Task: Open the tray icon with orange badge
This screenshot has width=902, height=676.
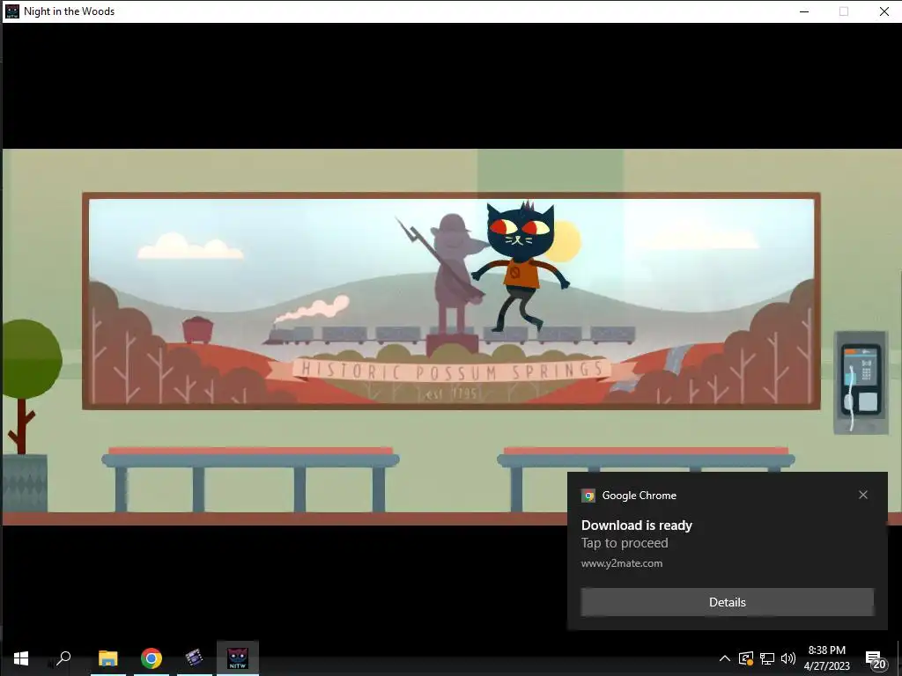Action: 745,658
